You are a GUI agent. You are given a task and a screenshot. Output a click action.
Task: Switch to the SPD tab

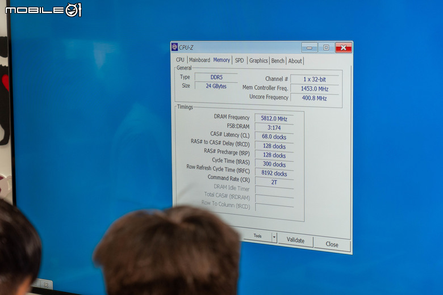[239, 60]
